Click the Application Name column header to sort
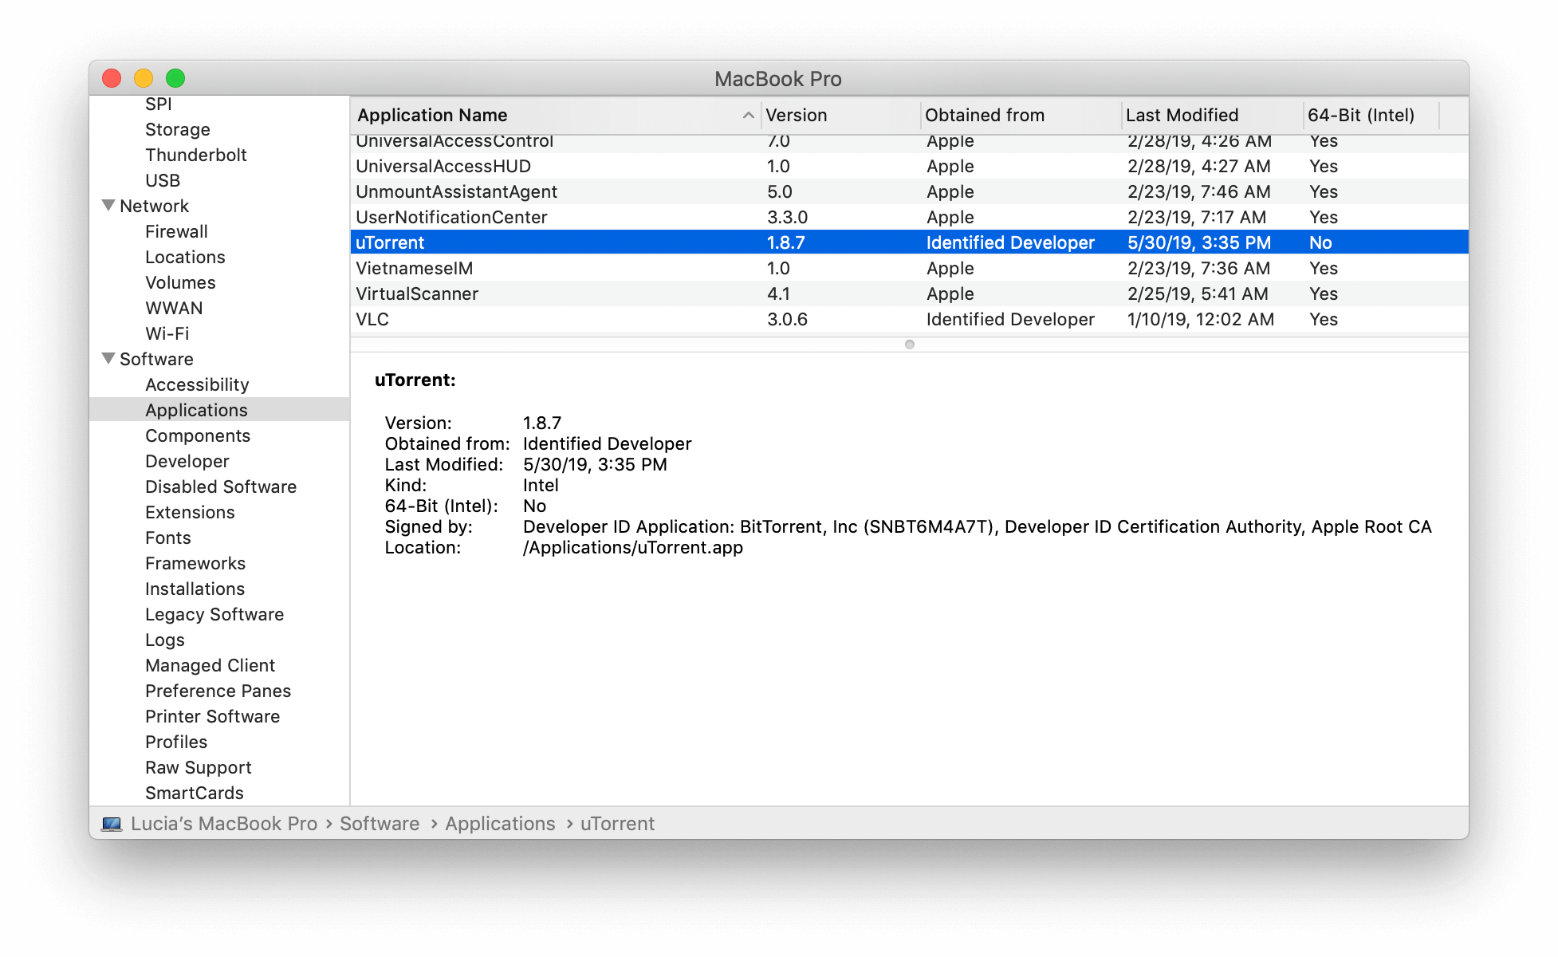Image resolution: width=1558 pixels, height=957 pixels. [x=545, y=116]
